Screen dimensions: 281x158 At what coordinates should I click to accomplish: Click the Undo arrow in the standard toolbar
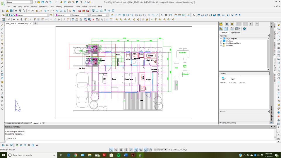(x=45, y=11)
